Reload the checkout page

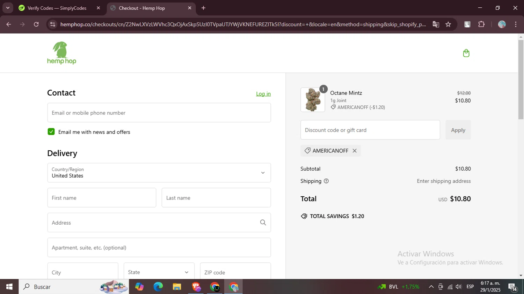(x=36, y=24)
